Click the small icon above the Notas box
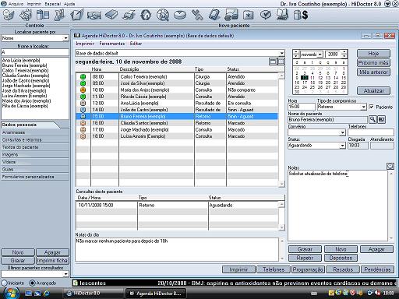The width and height of the screenshot is (399, 299). click(x=390, y=166)
